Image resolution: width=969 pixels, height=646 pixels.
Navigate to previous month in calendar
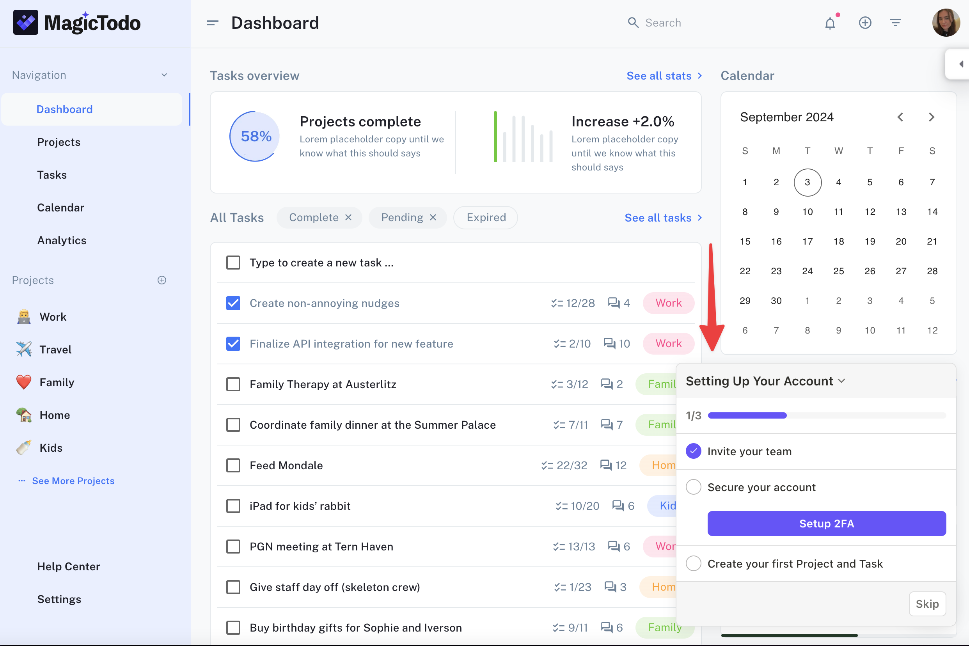900,116
